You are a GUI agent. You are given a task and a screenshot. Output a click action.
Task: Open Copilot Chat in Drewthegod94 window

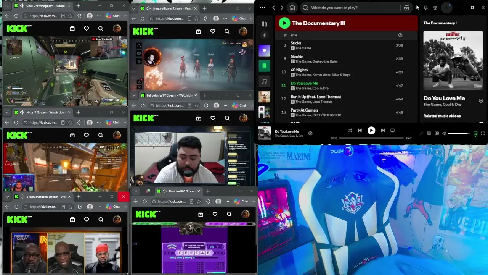112,16
